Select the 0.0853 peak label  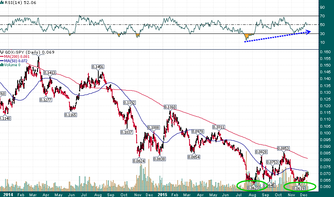[x=283, y=148]
